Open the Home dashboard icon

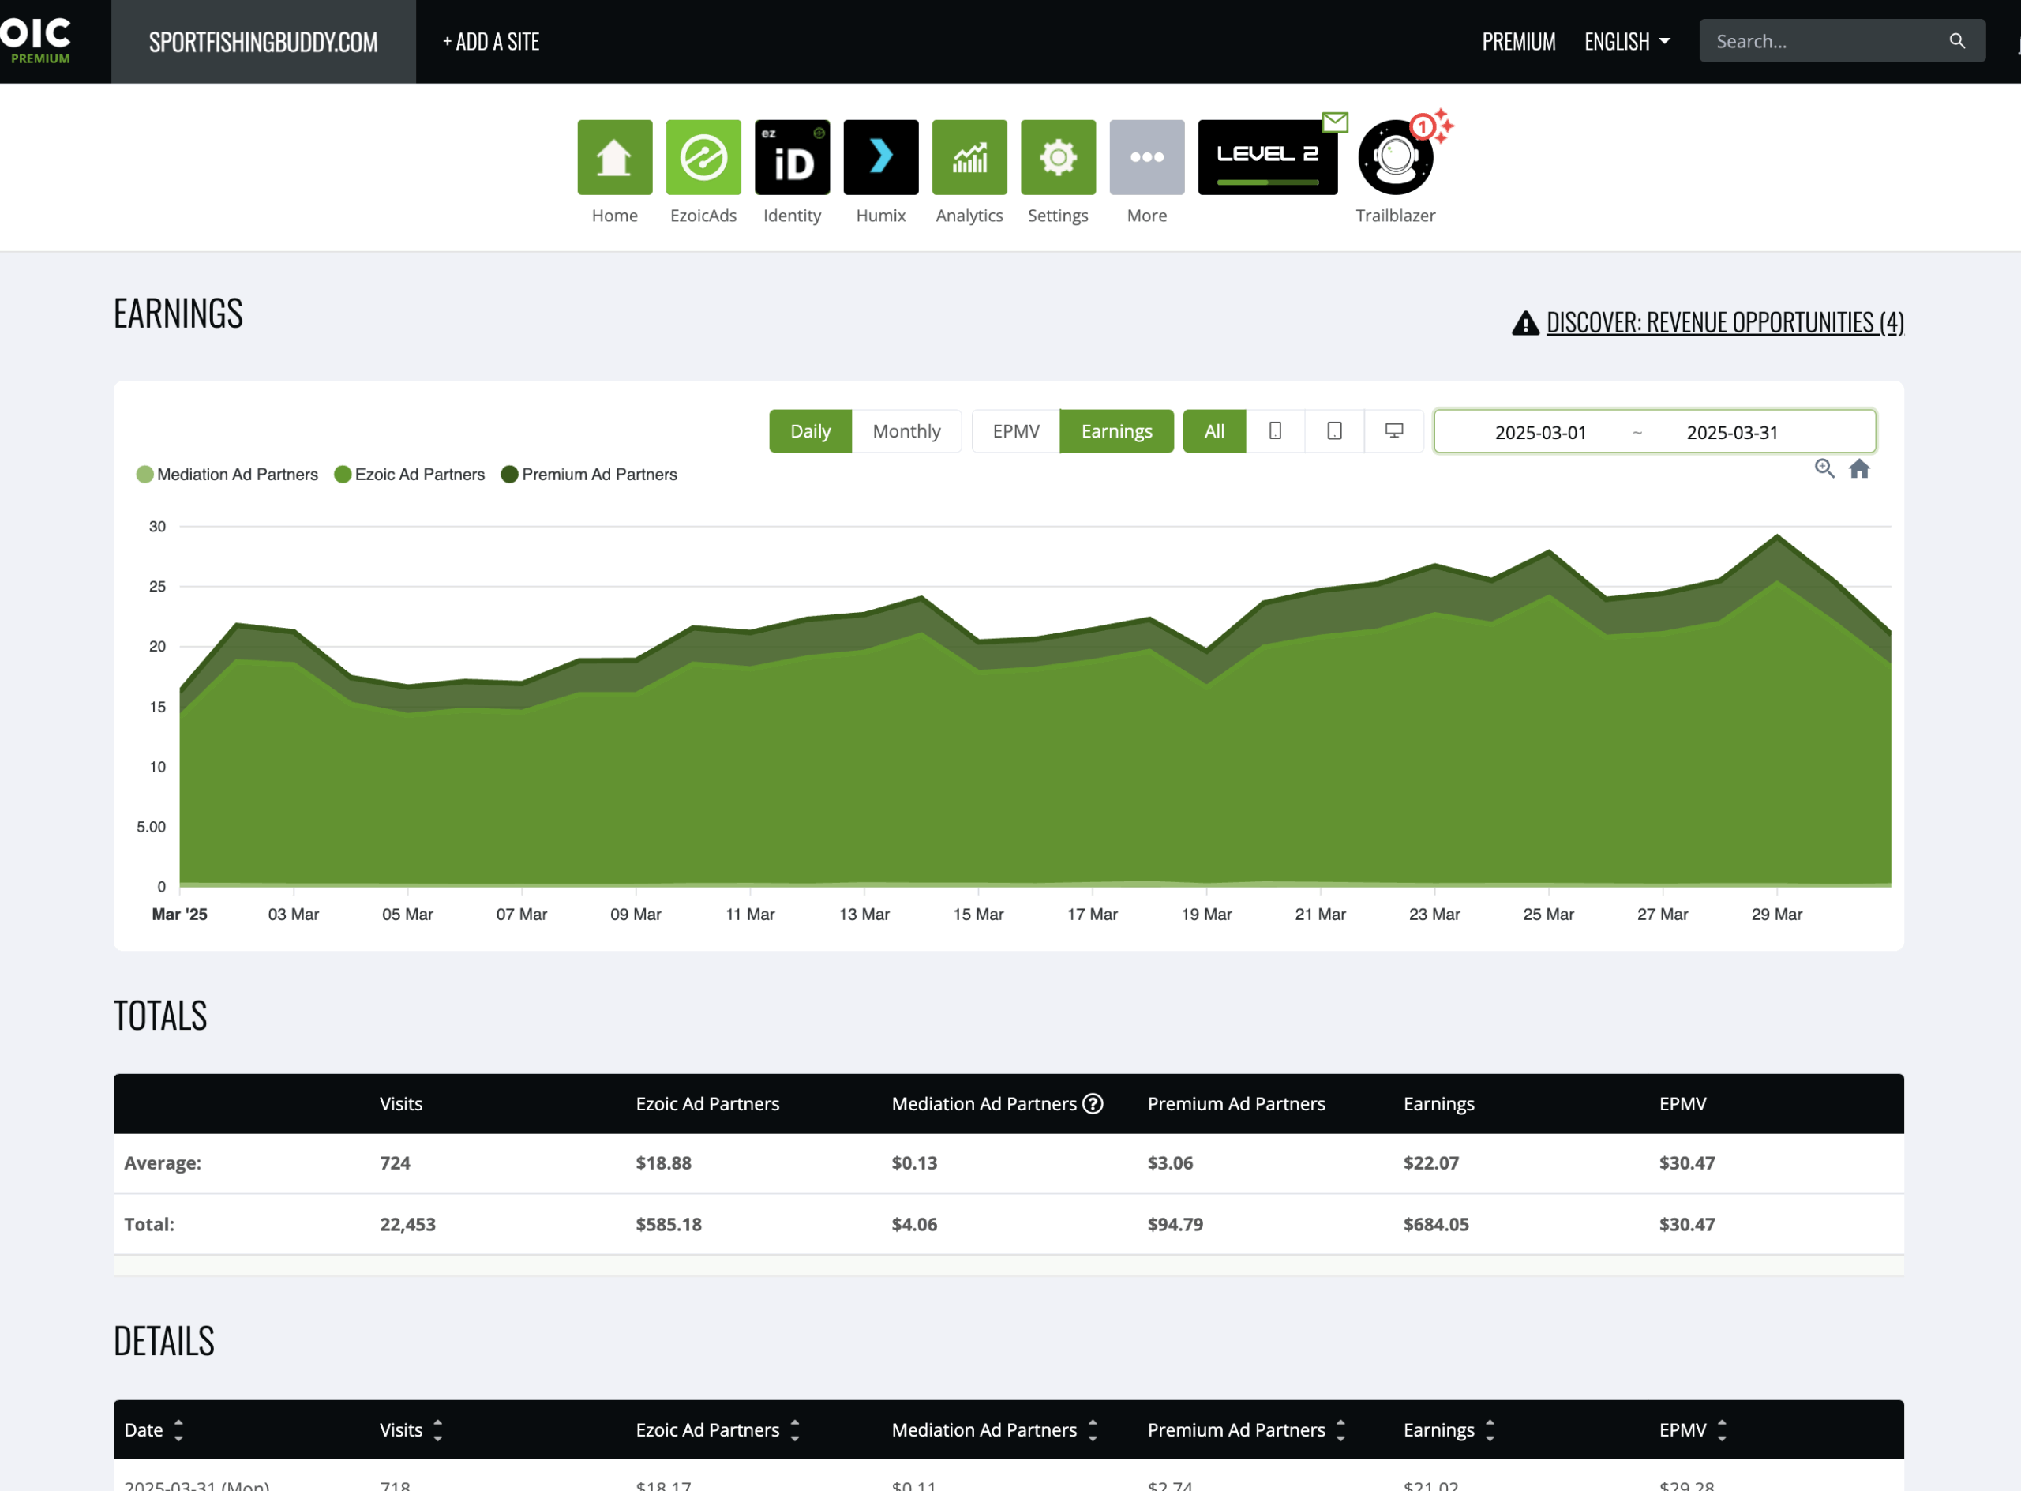614,157
